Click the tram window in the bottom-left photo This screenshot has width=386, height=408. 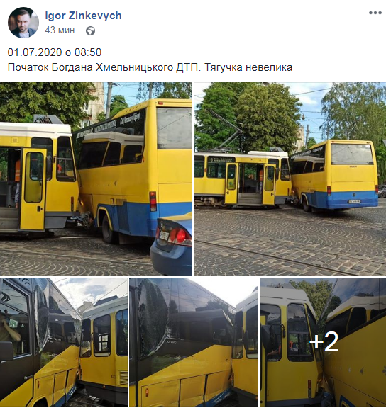(102, 336)
